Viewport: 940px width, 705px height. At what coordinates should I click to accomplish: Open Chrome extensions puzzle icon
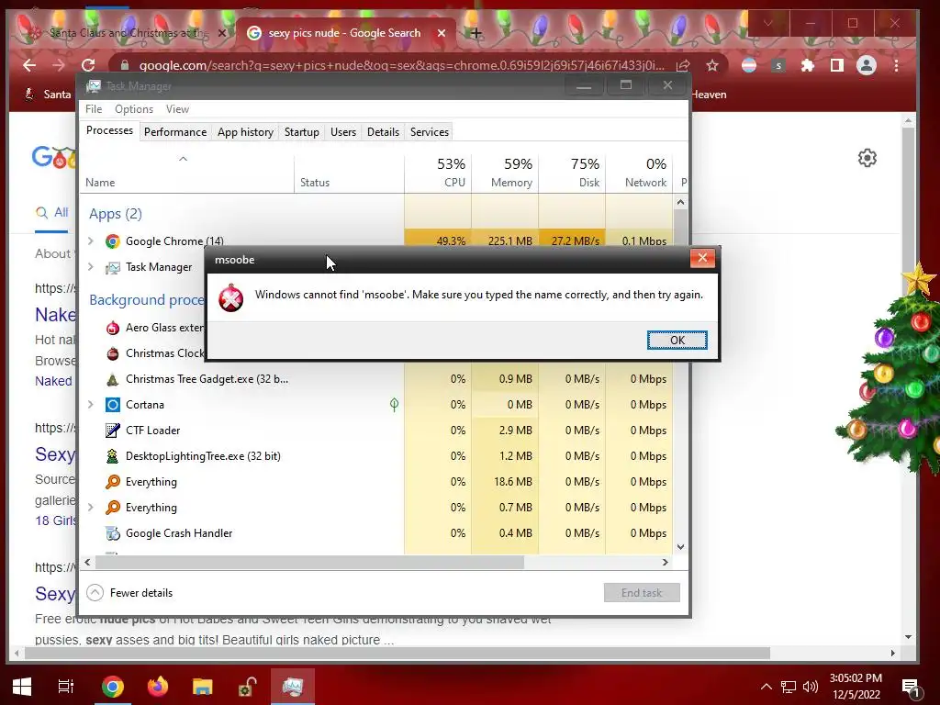click(x=808, y=65)
